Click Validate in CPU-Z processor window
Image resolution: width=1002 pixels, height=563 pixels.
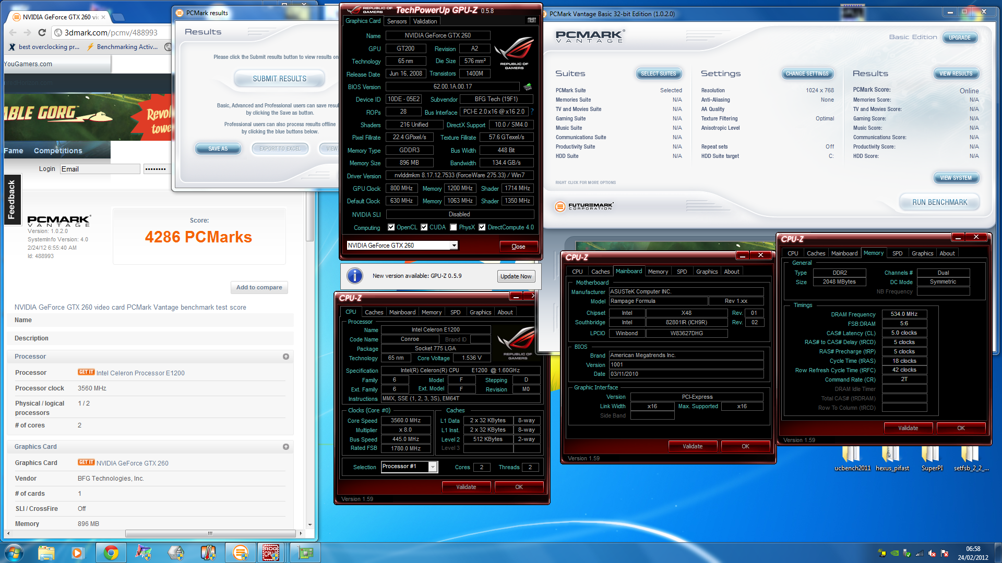466,487
